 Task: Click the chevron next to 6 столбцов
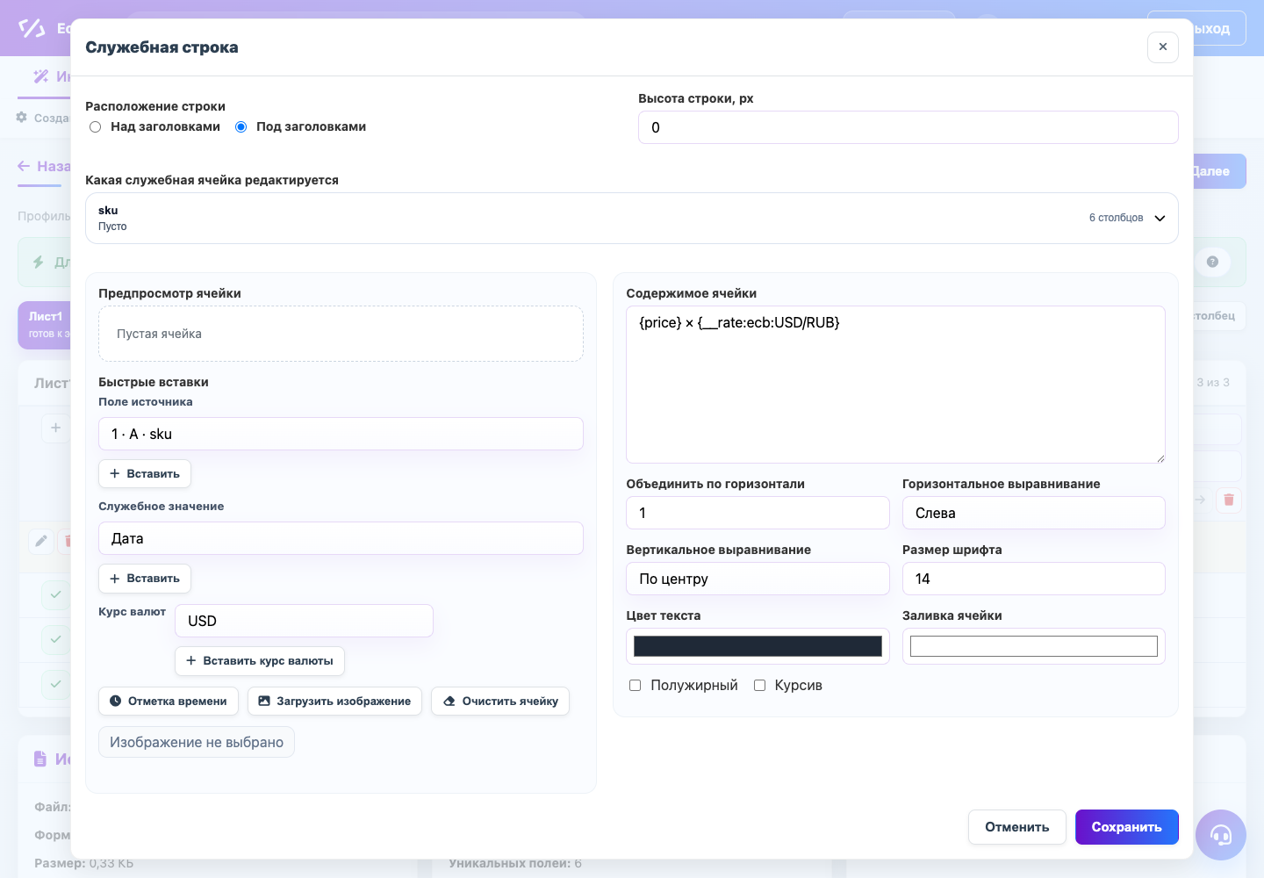pos(1160,218)
